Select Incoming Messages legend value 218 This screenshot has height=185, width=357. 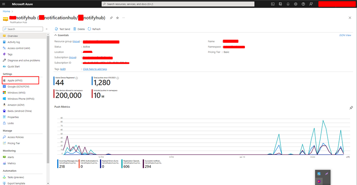click(x=62, y=167)
